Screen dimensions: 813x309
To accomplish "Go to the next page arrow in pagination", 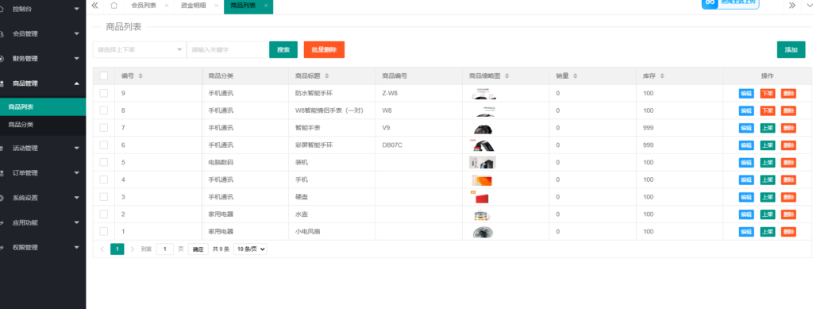I will [133, 249].
